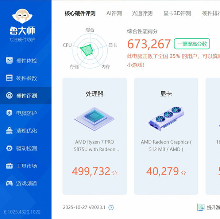Click the 显卡 score card
The image size is (220, 219).
pos(166,136)
